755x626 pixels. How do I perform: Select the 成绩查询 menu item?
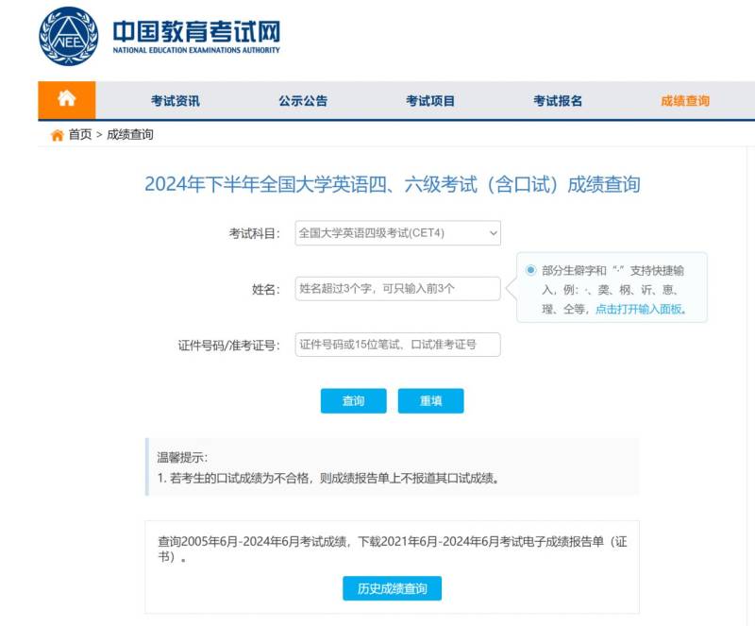pyautogui.click(x=685, y=101)
